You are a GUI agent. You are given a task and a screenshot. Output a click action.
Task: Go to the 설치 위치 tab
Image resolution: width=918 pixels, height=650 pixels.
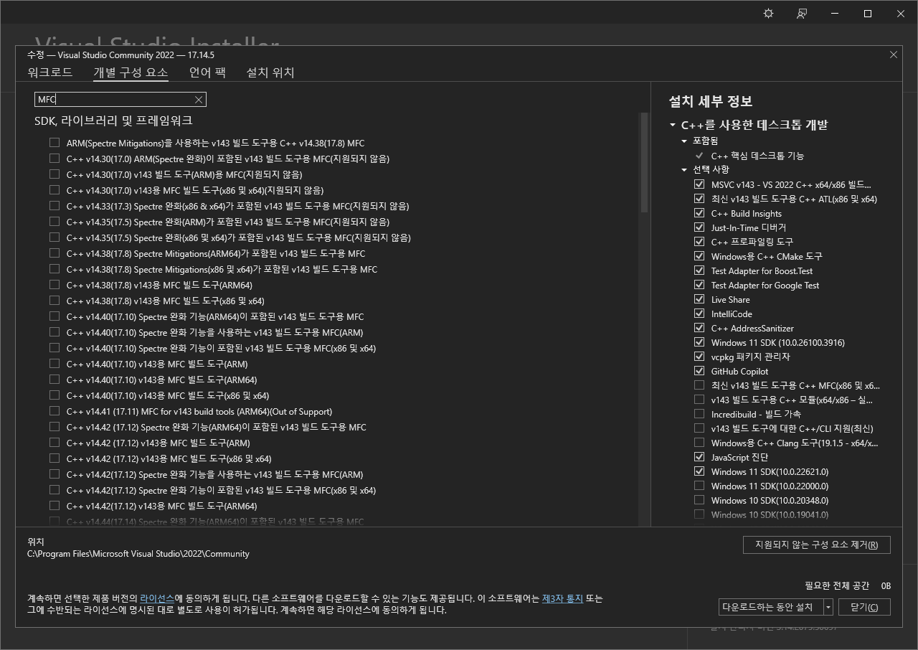click(270, 72)
